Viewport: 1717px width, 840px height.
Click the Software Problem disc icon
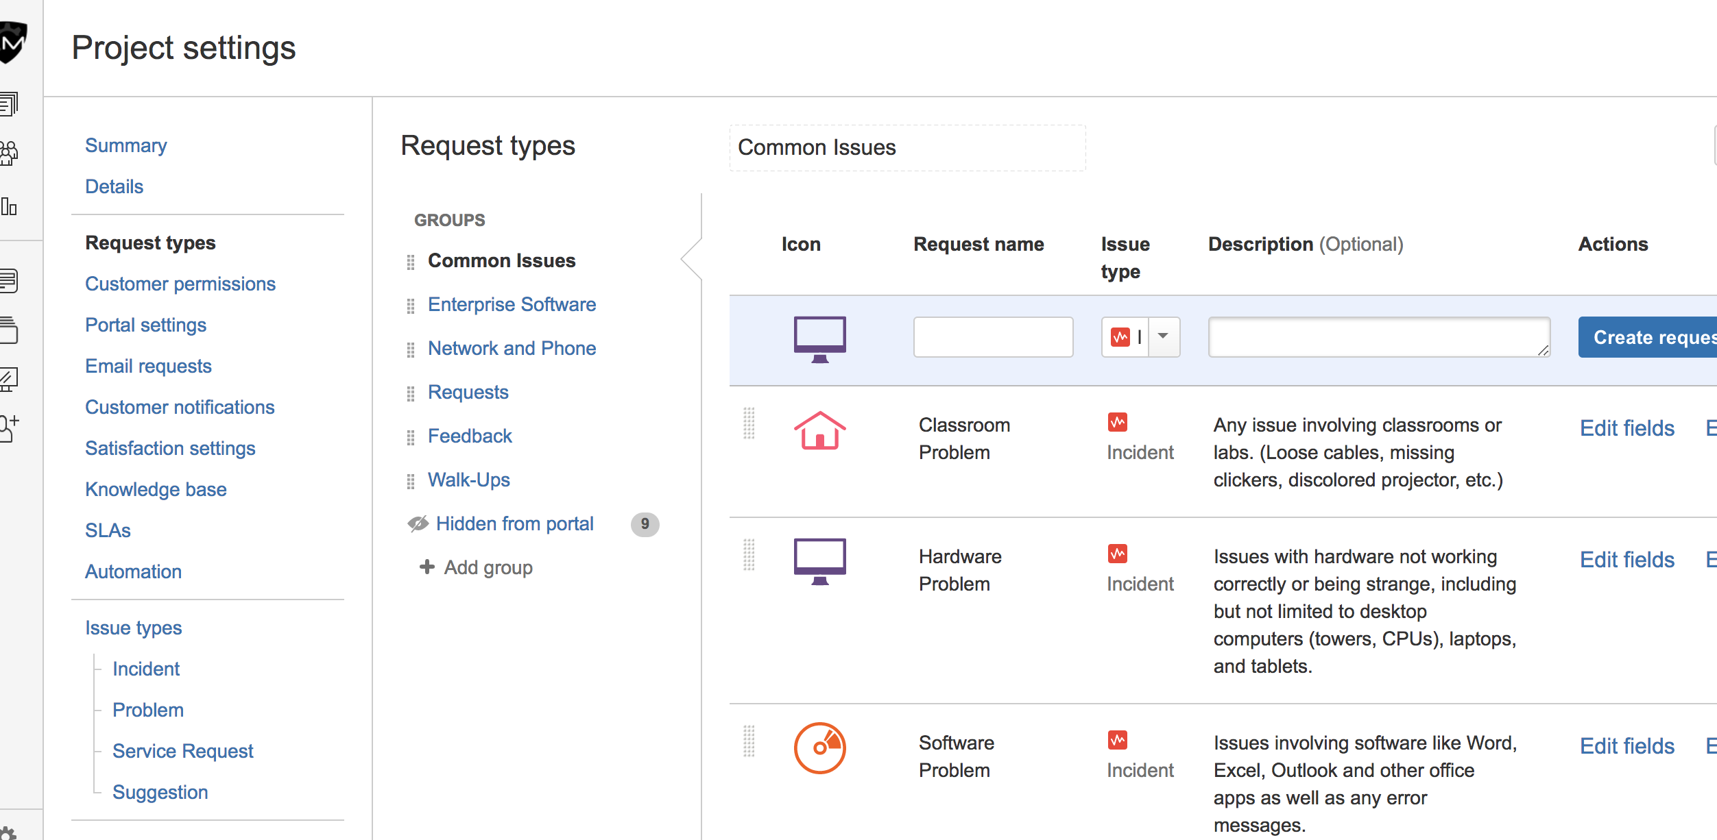click(819, 748)
